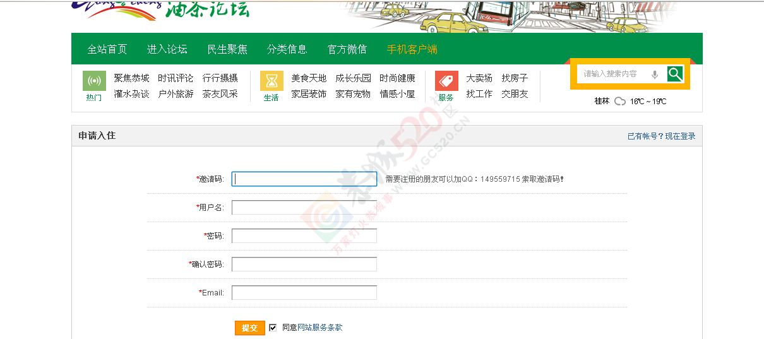Click the 申请入住 panel heading
The width and height of the screenshot is (764, 339).
pyautogui.click(x=97, y=136)
